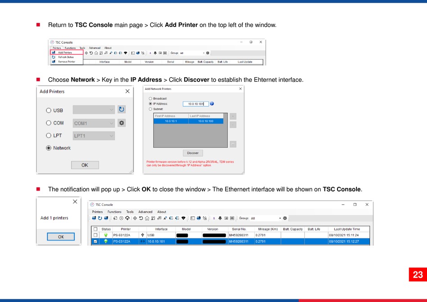Viewport: 427px width, 302px height.
Task: Open the LPT1 port dropdown
Action: [x=93, y=136]
